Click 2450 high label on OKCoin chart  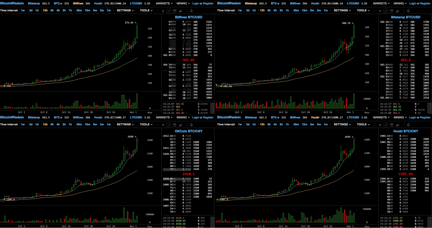click(x=130, y=137)
